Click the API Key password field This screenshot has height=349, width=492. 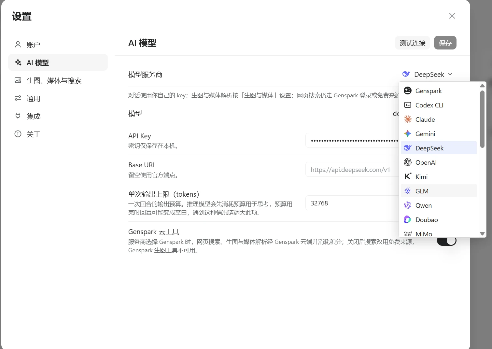click(352, 140)
